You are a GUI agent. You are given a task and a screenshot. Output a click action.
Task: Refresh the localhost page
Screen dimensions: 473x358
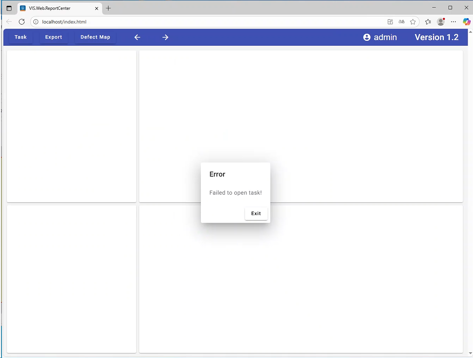pyautogui.click(x=22, y=22)
